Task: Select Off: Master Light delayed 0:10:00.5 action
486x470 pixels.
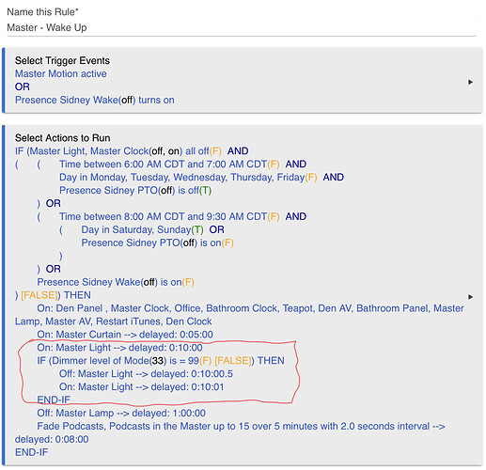Action: 146,374
